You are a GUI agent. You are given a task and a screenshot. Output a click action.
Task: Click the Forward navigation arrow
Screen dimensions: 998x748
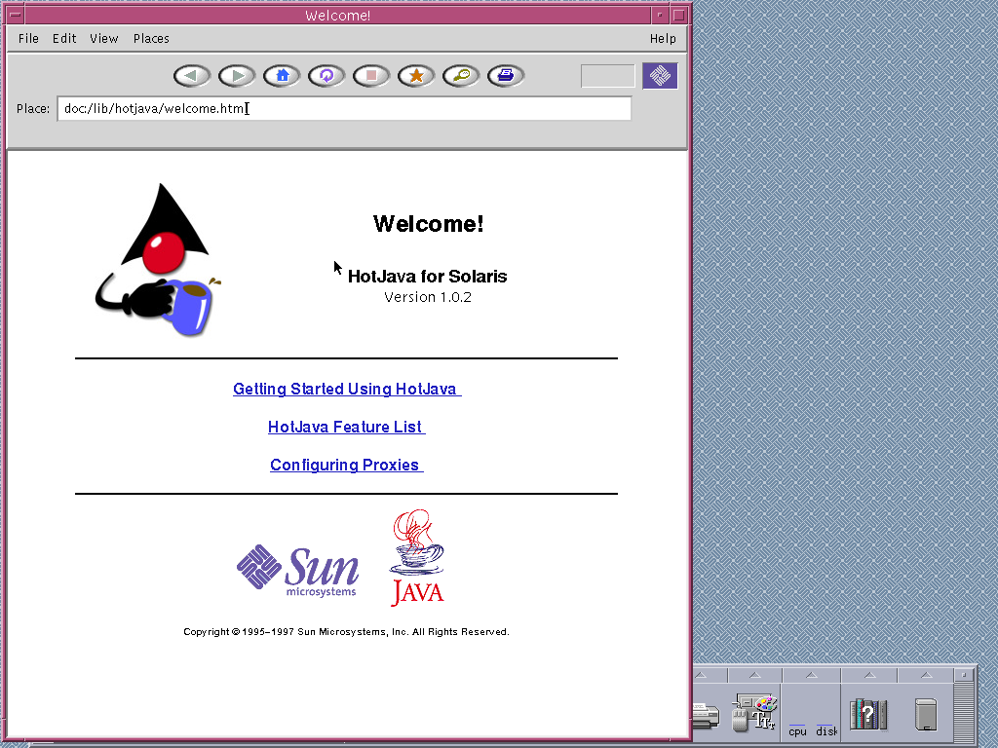(x=236, y=75)
